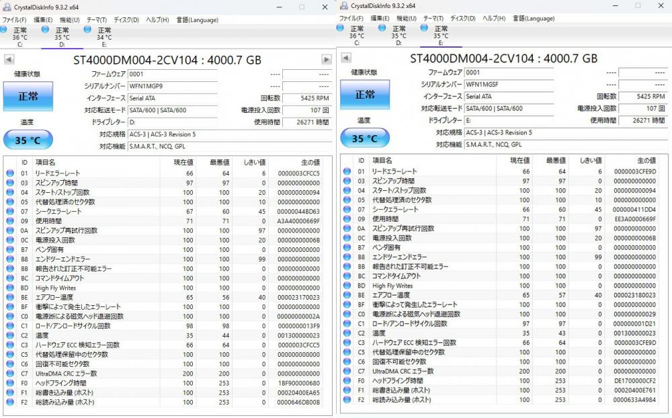Viewport: 672px width, 418px height.
Task: Click 使用時間 field 26271 時間 in D: drive window
Action: tap(307, 122)
